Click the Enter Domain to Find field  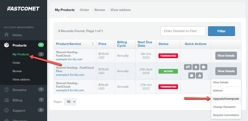[183, 31]
